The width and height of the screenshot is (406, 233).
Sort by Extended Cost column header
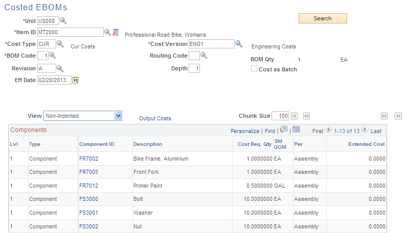point(367,144)
